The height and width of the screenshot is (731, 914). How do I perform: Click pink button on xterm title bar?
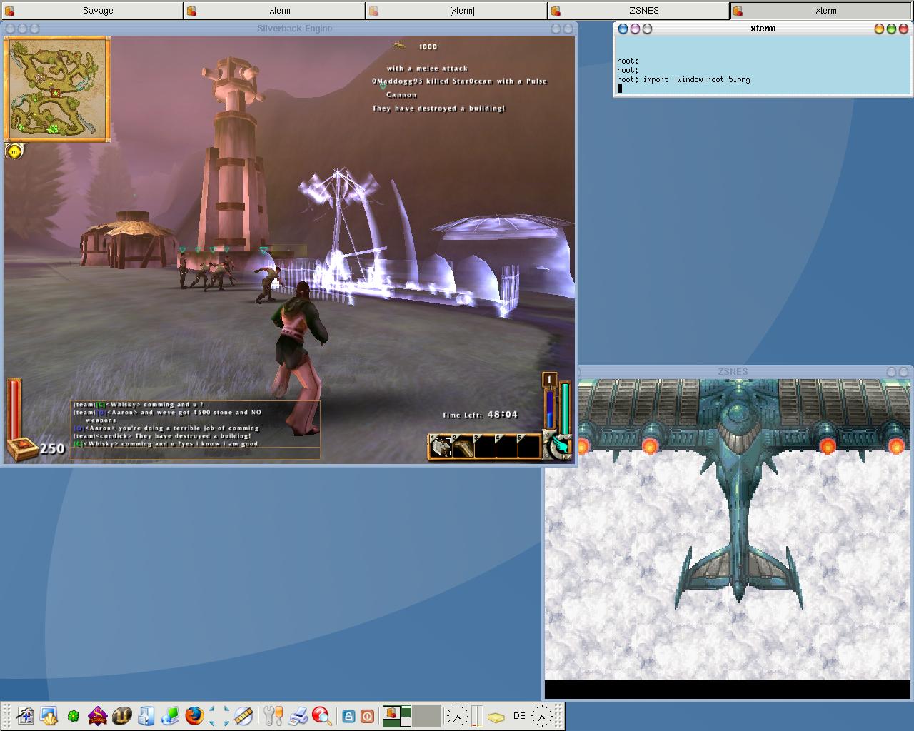[635, 29]
